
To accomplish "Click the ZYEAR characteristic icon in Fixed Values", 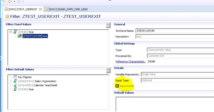I will [15, 32].
